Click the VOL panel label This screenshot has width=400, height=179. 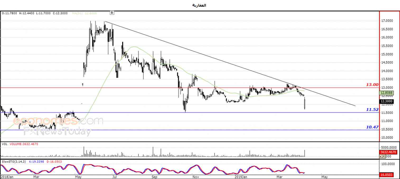click(x=4, y=144)
